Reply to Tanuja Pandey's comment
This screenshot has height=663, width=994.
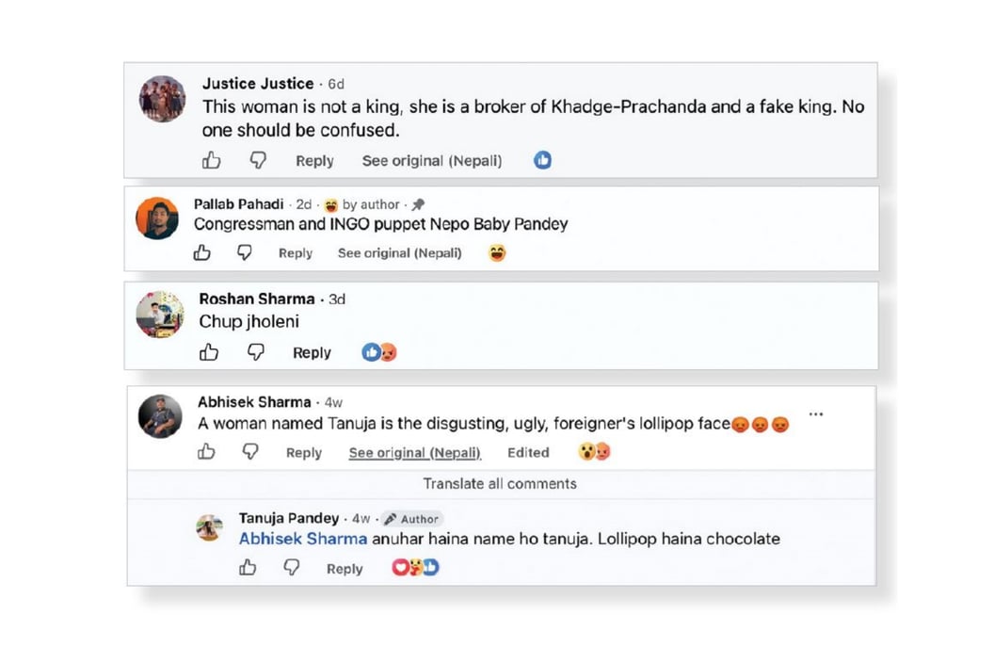345,569
